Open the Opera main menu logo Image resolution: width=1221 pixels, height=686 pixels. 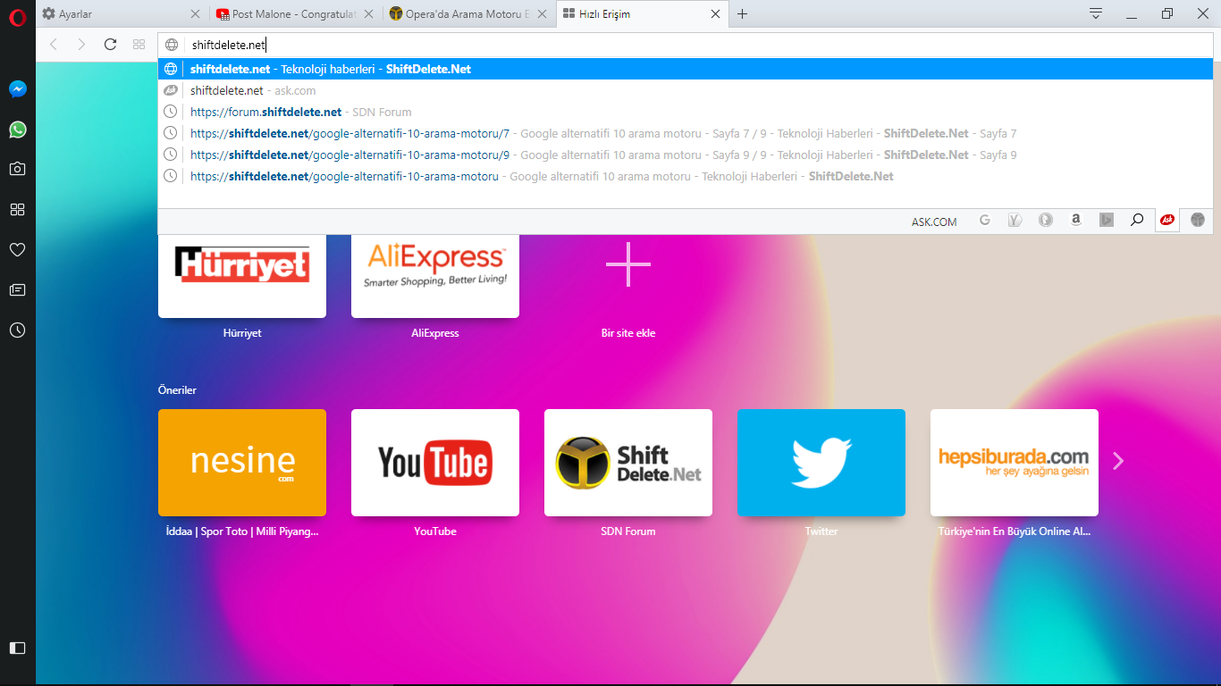pos(17,17)
